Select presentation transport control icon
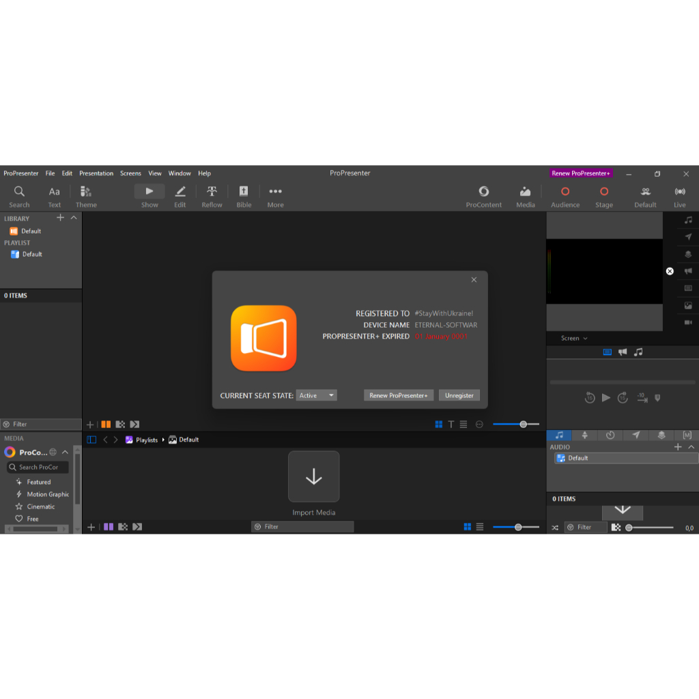 (x=607, y=352)
